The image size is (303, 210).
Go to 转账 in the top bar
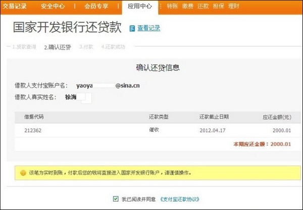coord(172,6)
